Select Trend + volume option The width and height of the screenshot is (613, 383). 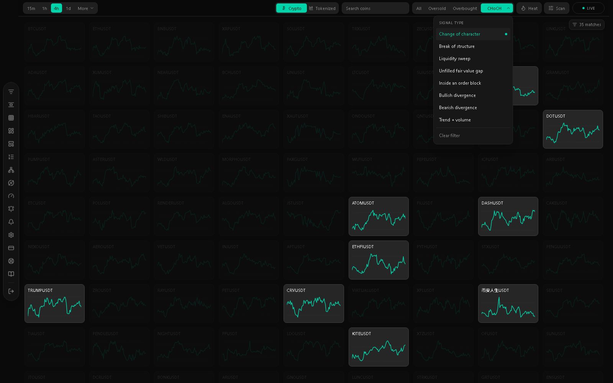pyautogui.click(x=473, y=120)
